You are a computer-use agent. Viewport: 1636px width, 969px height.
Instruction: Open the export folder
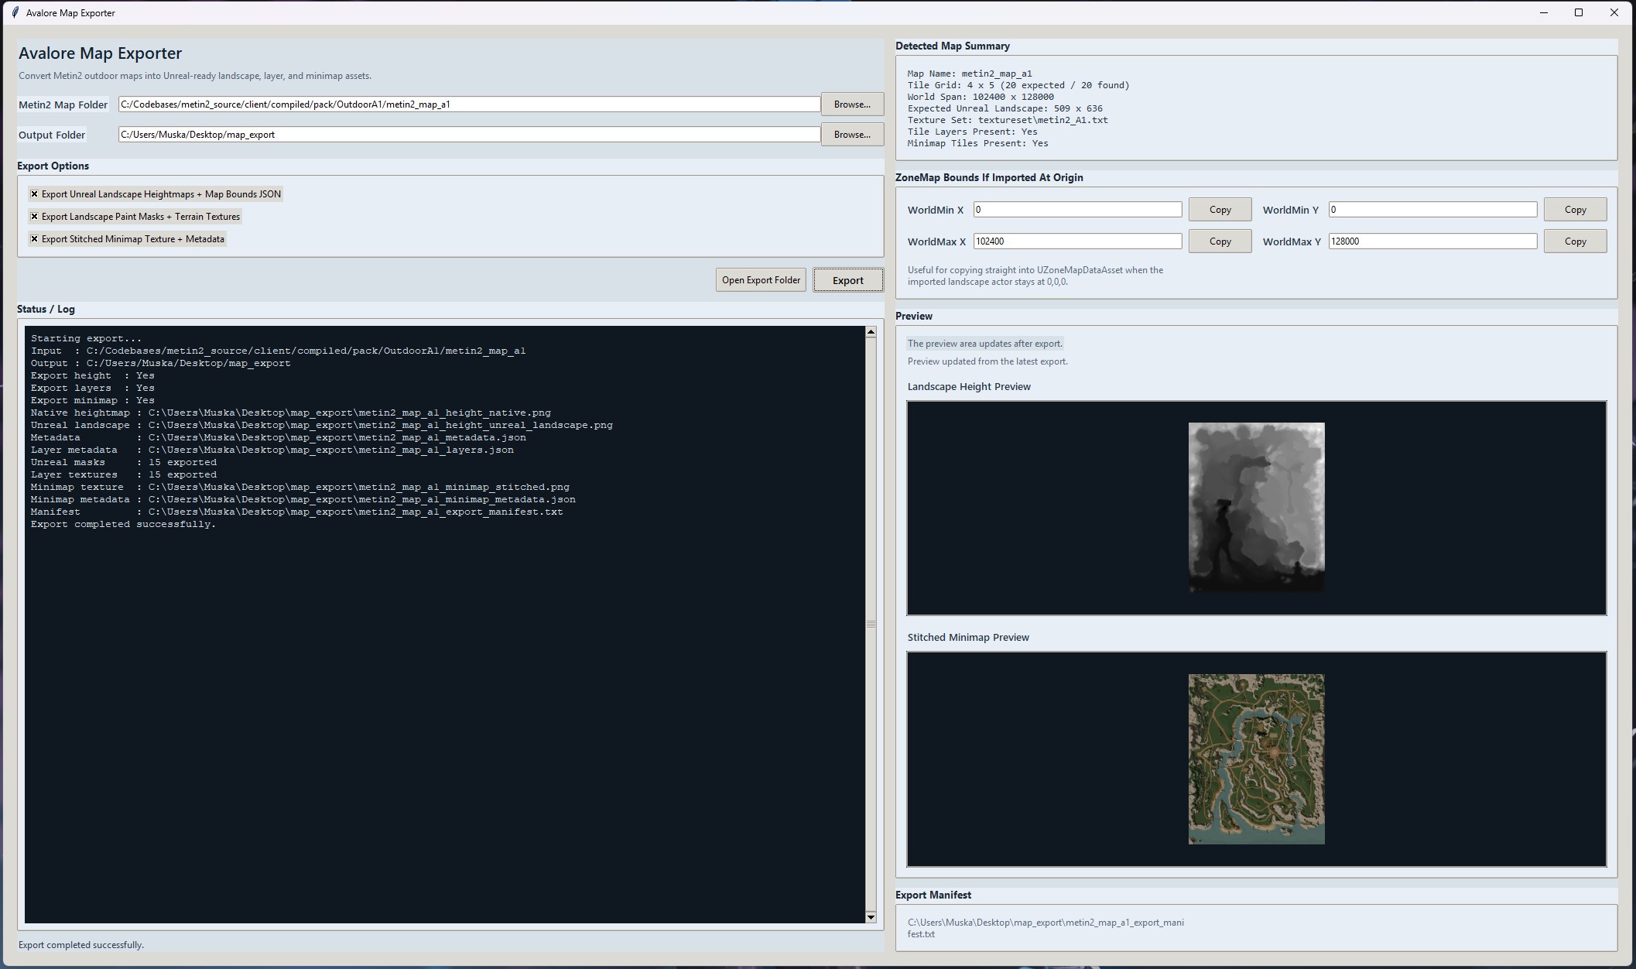click(760, 279)
